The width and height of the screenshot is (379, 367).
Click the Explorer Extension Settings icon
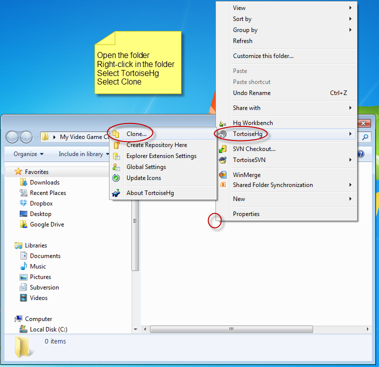tap(116, 156)
